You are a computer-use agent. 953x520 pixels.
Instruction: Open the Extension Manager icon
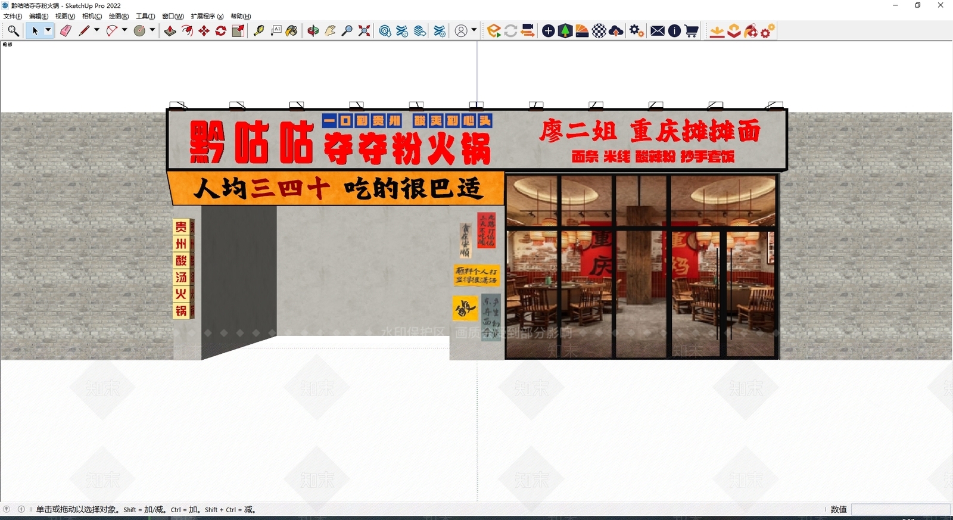(440, 31)
